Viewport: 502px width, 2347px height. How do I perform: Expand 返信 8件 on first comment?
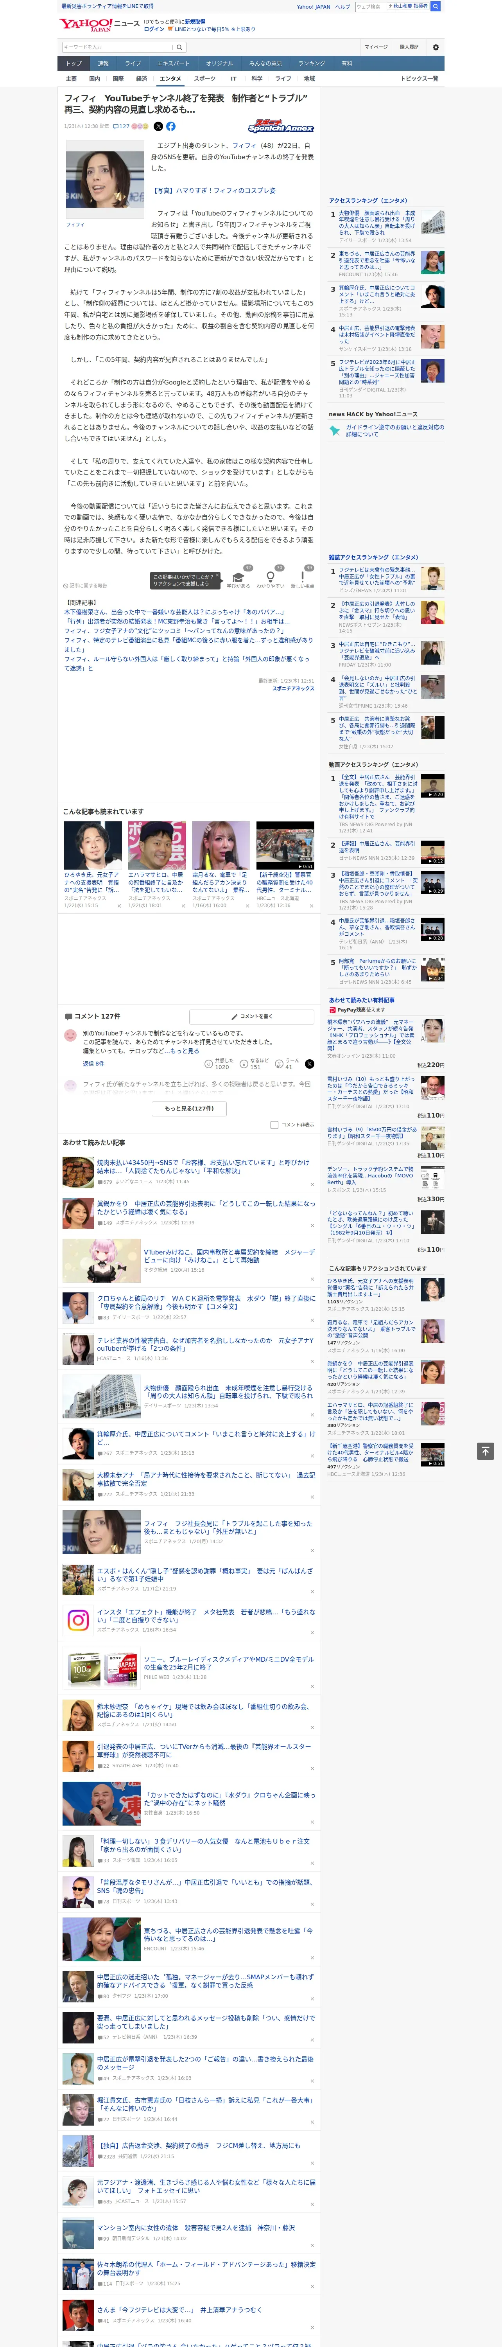[93, 1063]
